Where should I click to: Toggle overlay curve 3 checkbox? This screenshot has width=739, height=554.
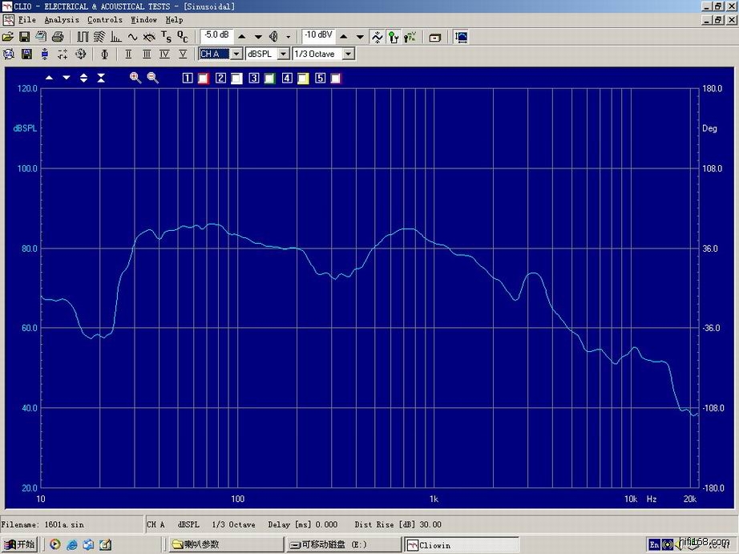point(254,79)
